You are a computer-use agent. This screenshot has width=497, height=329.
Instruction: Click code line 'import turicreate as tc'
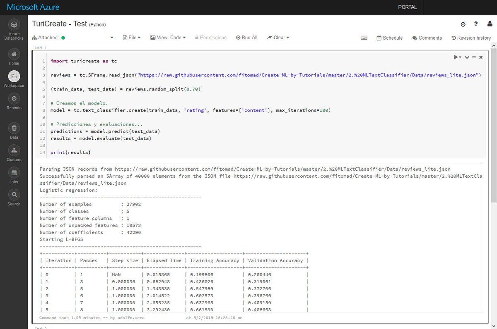84,61
